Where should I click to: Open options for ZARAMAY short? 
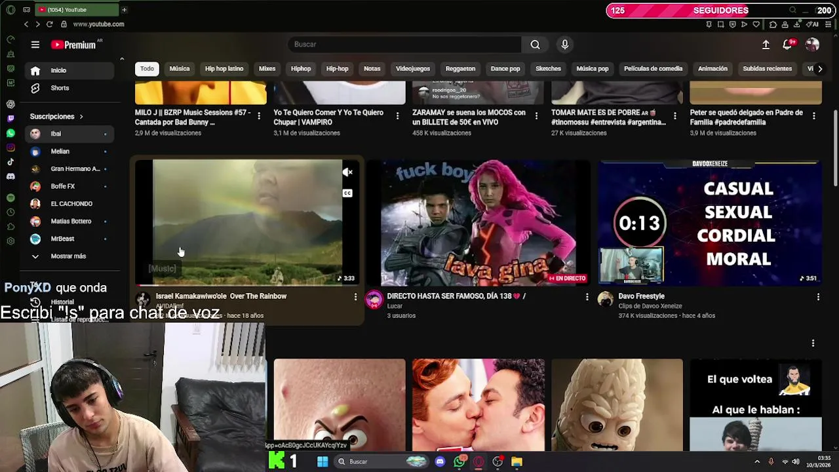coord(536,116)
